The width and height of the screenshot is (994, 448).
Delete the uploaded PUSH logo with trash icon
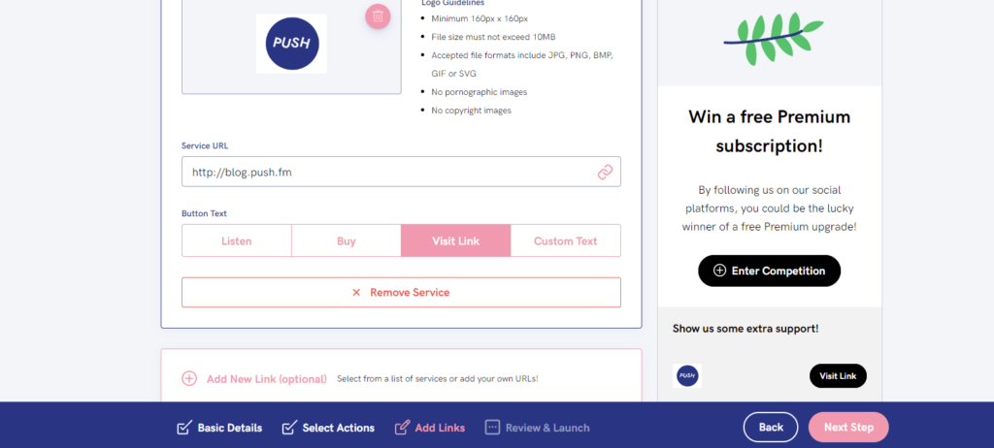378,16
